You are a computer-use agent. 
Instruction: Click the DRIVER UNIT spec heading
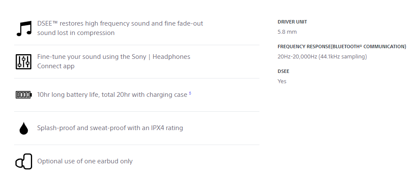[x=292, y=22]
